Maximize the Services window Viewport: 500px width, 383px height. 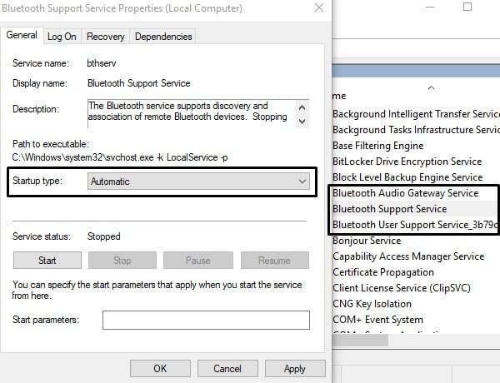(x=467, y=7)
